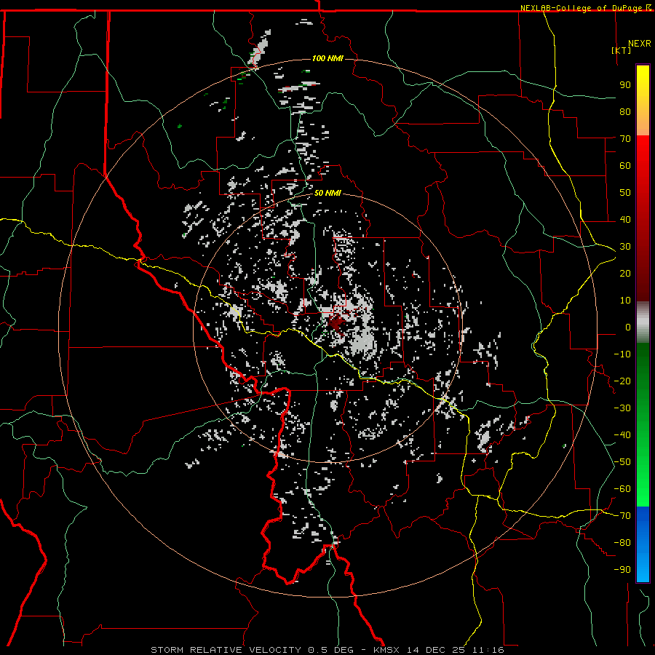Image resolution: width=655 pixels, height=655 pixels.
Task: Click the positive 10 scale tick label
Action: pos(625,301)
